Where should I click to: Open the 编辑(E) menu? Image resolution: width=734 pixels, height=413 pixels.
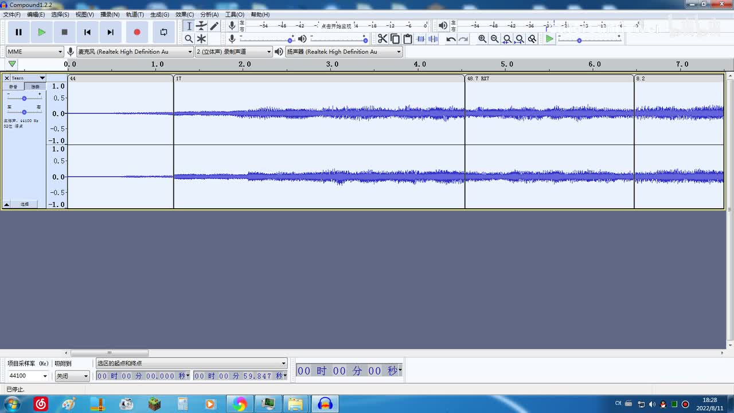36,14
